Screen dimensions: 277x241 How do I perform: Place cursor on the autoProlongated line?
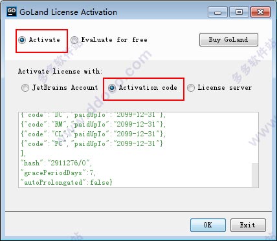tap(67, 183)
